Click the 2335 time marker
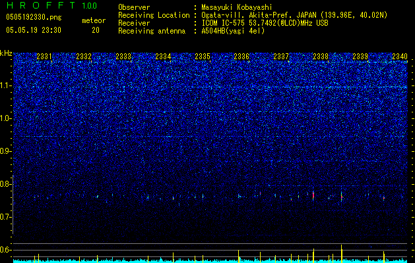The image size is (415, 263). coord(203,56)
